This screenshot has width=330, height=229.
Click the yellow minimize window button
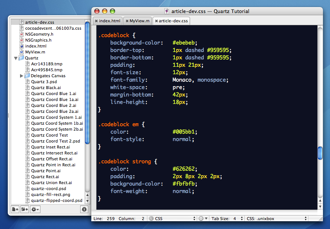(105, 11)
